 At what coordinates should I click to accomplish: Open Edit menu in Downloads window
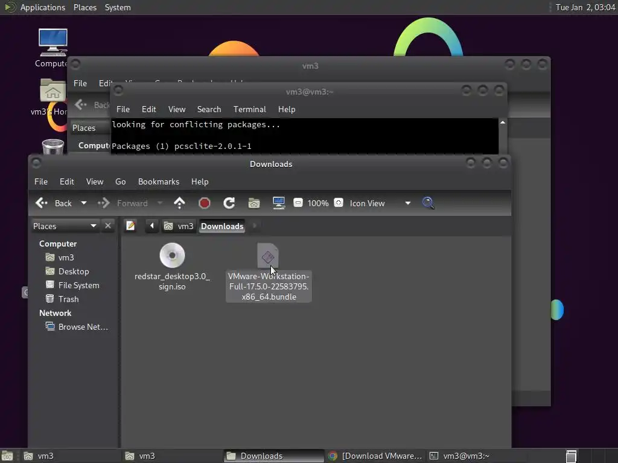66,181
